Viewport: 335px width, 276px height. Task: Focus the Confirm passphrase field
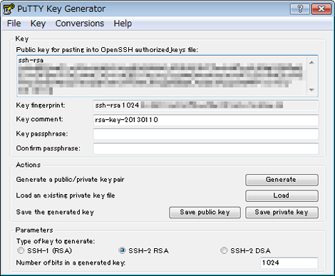(206, 148)
